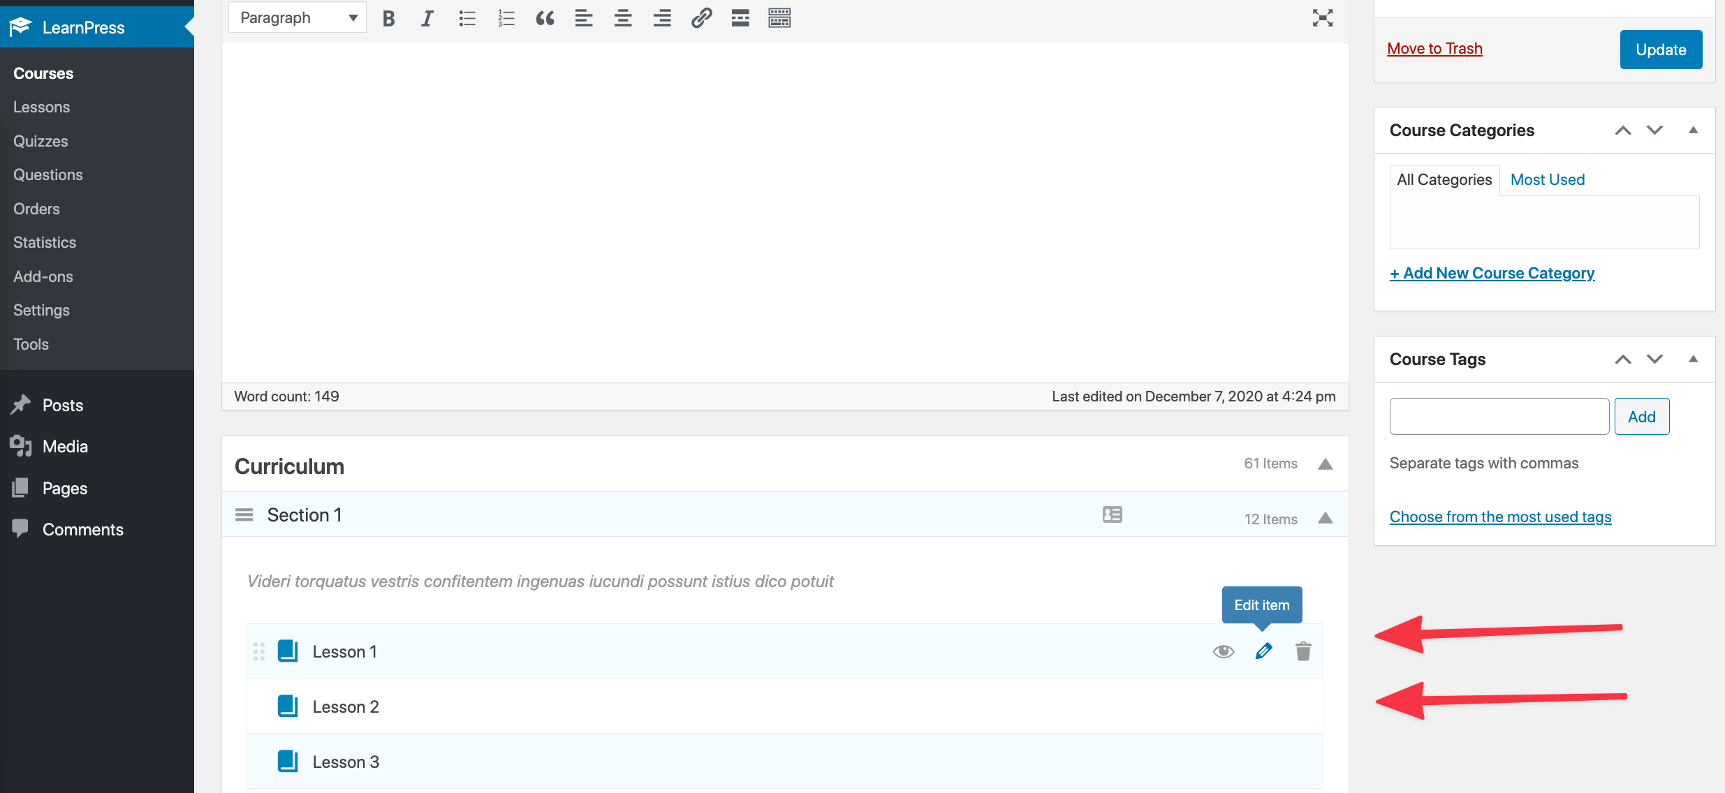
Task: Enter distraction-free fullscreen editor mode
Action: (1323, 18)
